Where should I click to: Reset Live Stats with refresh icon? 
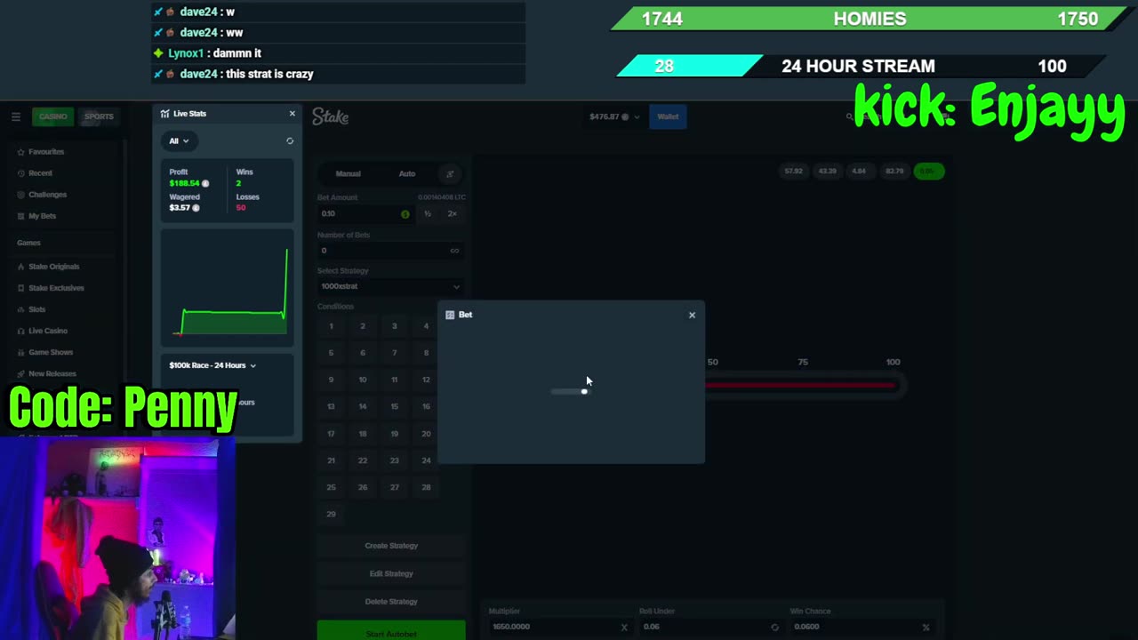(x=290, y=141)
